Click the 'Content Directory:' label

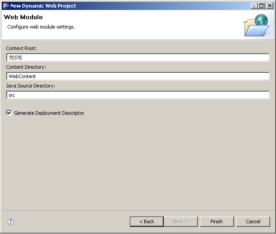tap(26, 67)
